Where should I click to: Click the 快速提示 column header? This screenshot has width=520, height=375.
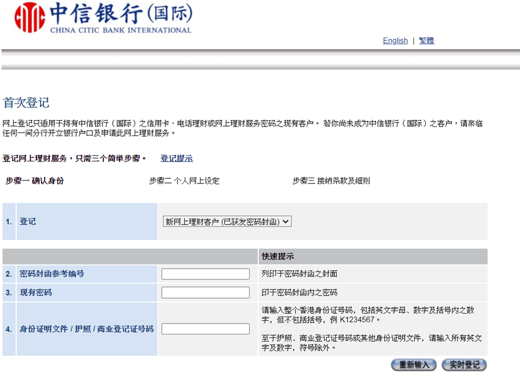pyautogui.click(x=277, y=256)
